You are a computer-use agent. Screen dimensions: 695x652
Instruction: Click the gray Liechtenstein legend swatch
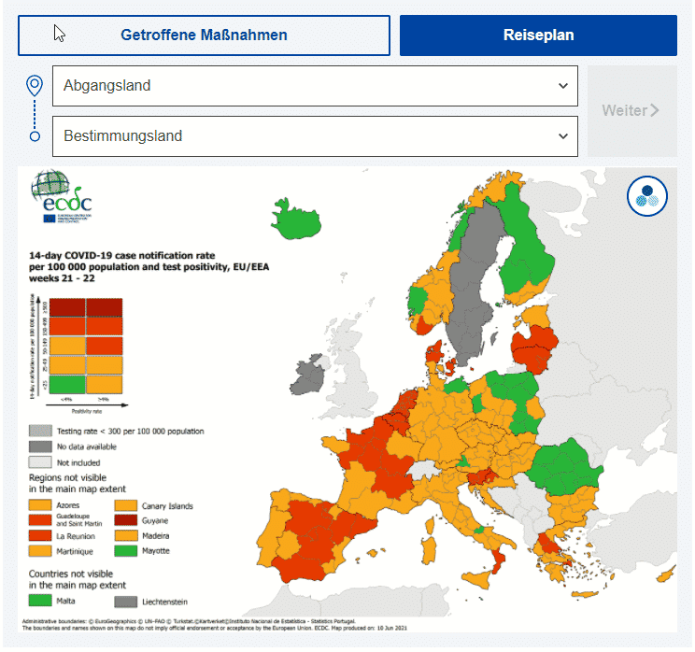pyautogui.click(x=127, y=602)
